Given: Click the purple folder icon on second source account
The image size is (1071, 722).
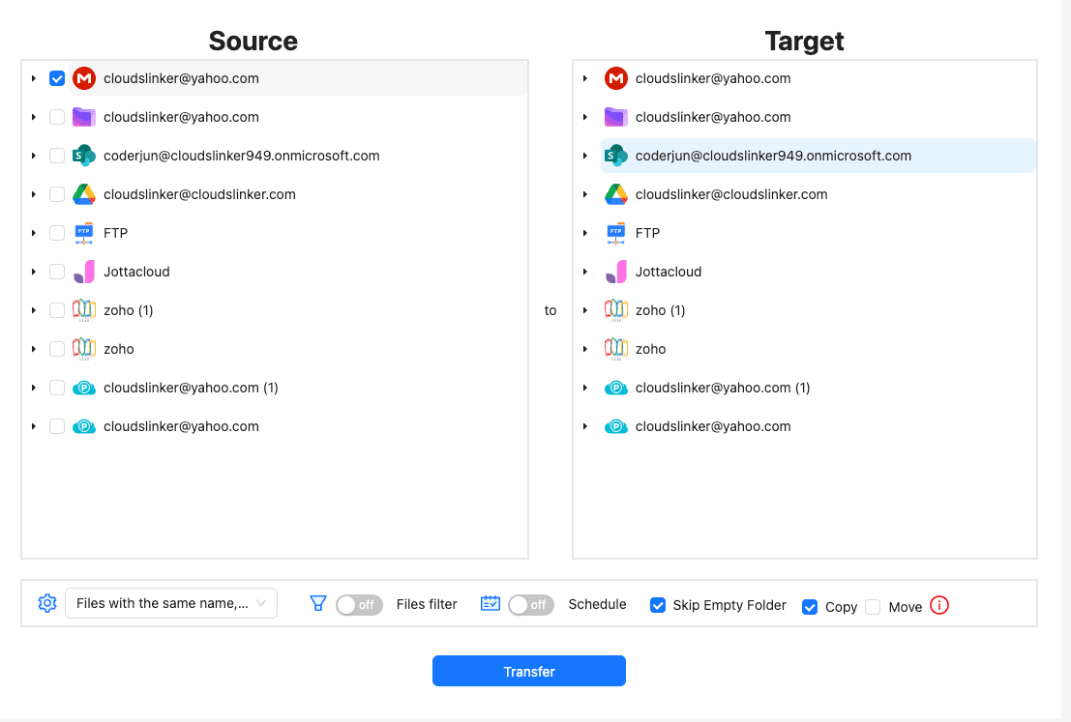Looking at the screenshot, I should pyautogui.click(x=85, y=116).
